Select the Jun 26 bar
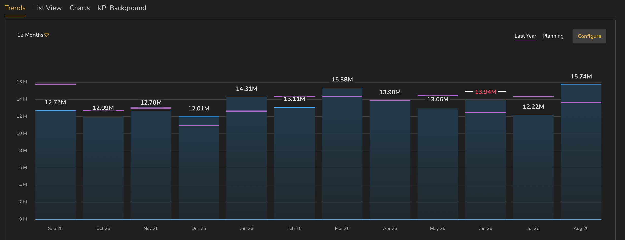Screen dimensions: 625x240 coord(485,160)
